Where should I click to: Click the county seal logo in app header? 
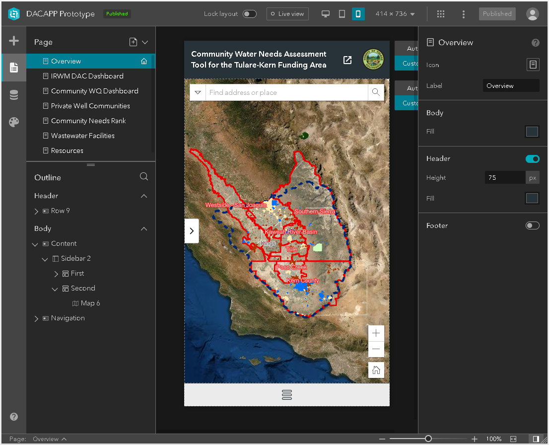(373, 59)
